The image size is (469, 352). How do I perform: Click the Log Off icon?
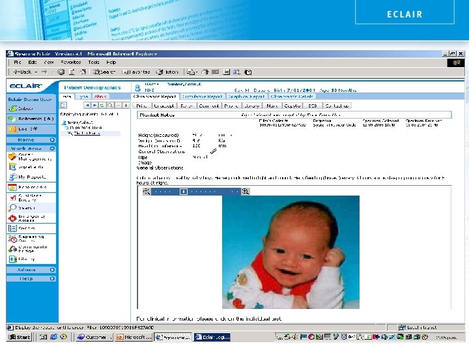click(x=12, y=129)
